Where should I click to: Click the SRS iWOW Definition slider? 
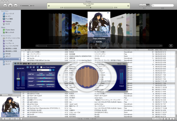click(45, 78)
